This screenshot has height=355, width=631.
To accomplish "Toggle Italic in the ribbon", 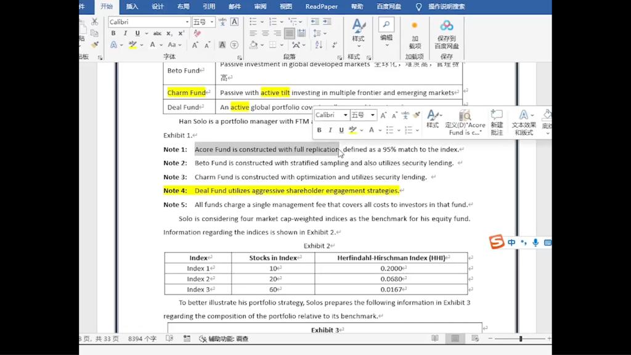I will pyautogui.click(x=125, y=33).
